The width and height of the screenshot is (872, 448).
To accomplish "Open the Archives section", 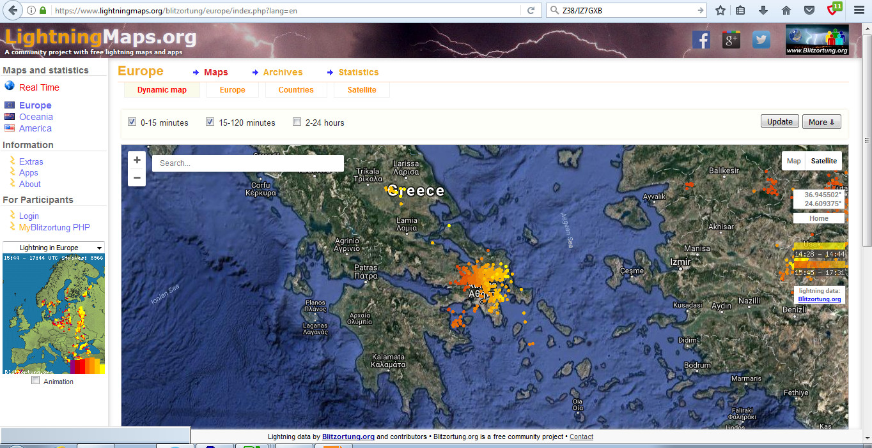I will click(x=283, y=72).
